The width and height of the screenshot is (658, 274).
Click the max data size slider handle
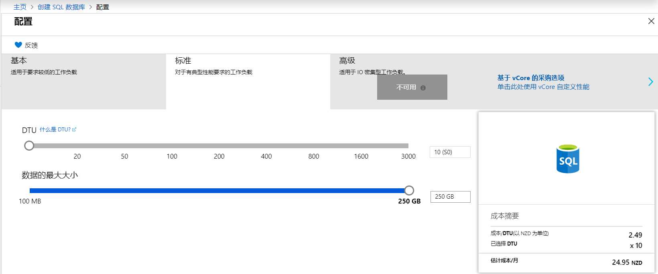coord(409,190)
